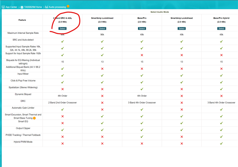The width and height of the screenshot is (238, 167).
Task: Click the 2 Band 2nd Order Crossover cell
Action: click(62, 103)
